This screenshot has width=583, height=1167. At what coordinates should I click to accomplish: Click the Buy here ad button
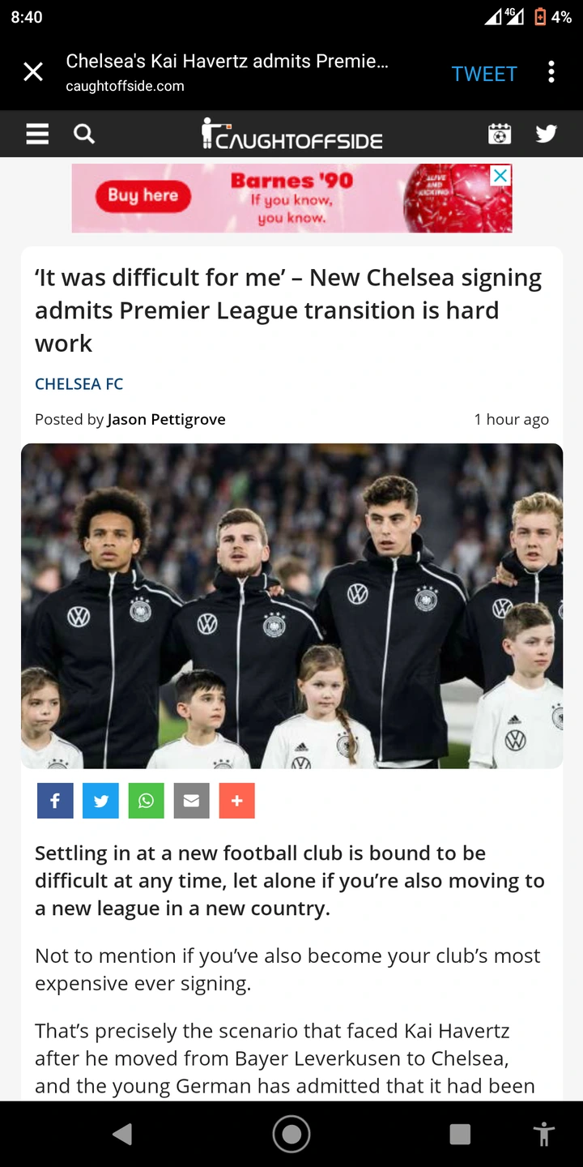pyautogui.click(x=143, y=195)
